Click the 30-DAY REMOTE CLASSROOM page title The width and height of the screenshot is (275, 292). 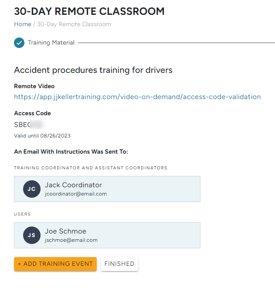(89, 11)
